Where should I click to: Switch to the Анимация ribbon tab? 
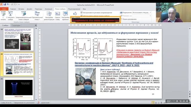[x=48, y=9]
